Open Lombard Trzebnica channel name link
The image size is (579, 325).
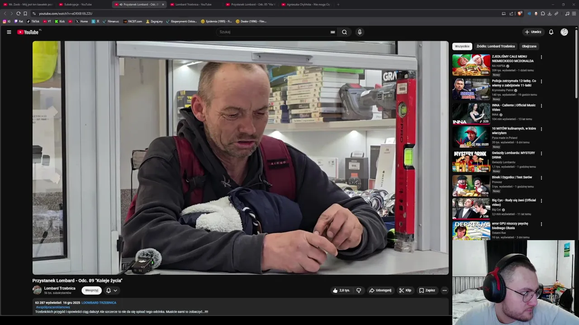[60, 288]
